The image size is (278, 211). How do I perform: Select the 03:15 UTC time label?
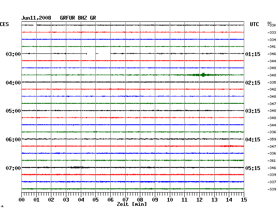(253, 111)
